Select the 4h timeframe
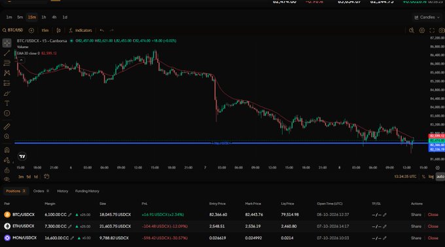The height and width of the screenshot is (247, 445). tap(54, 17)
